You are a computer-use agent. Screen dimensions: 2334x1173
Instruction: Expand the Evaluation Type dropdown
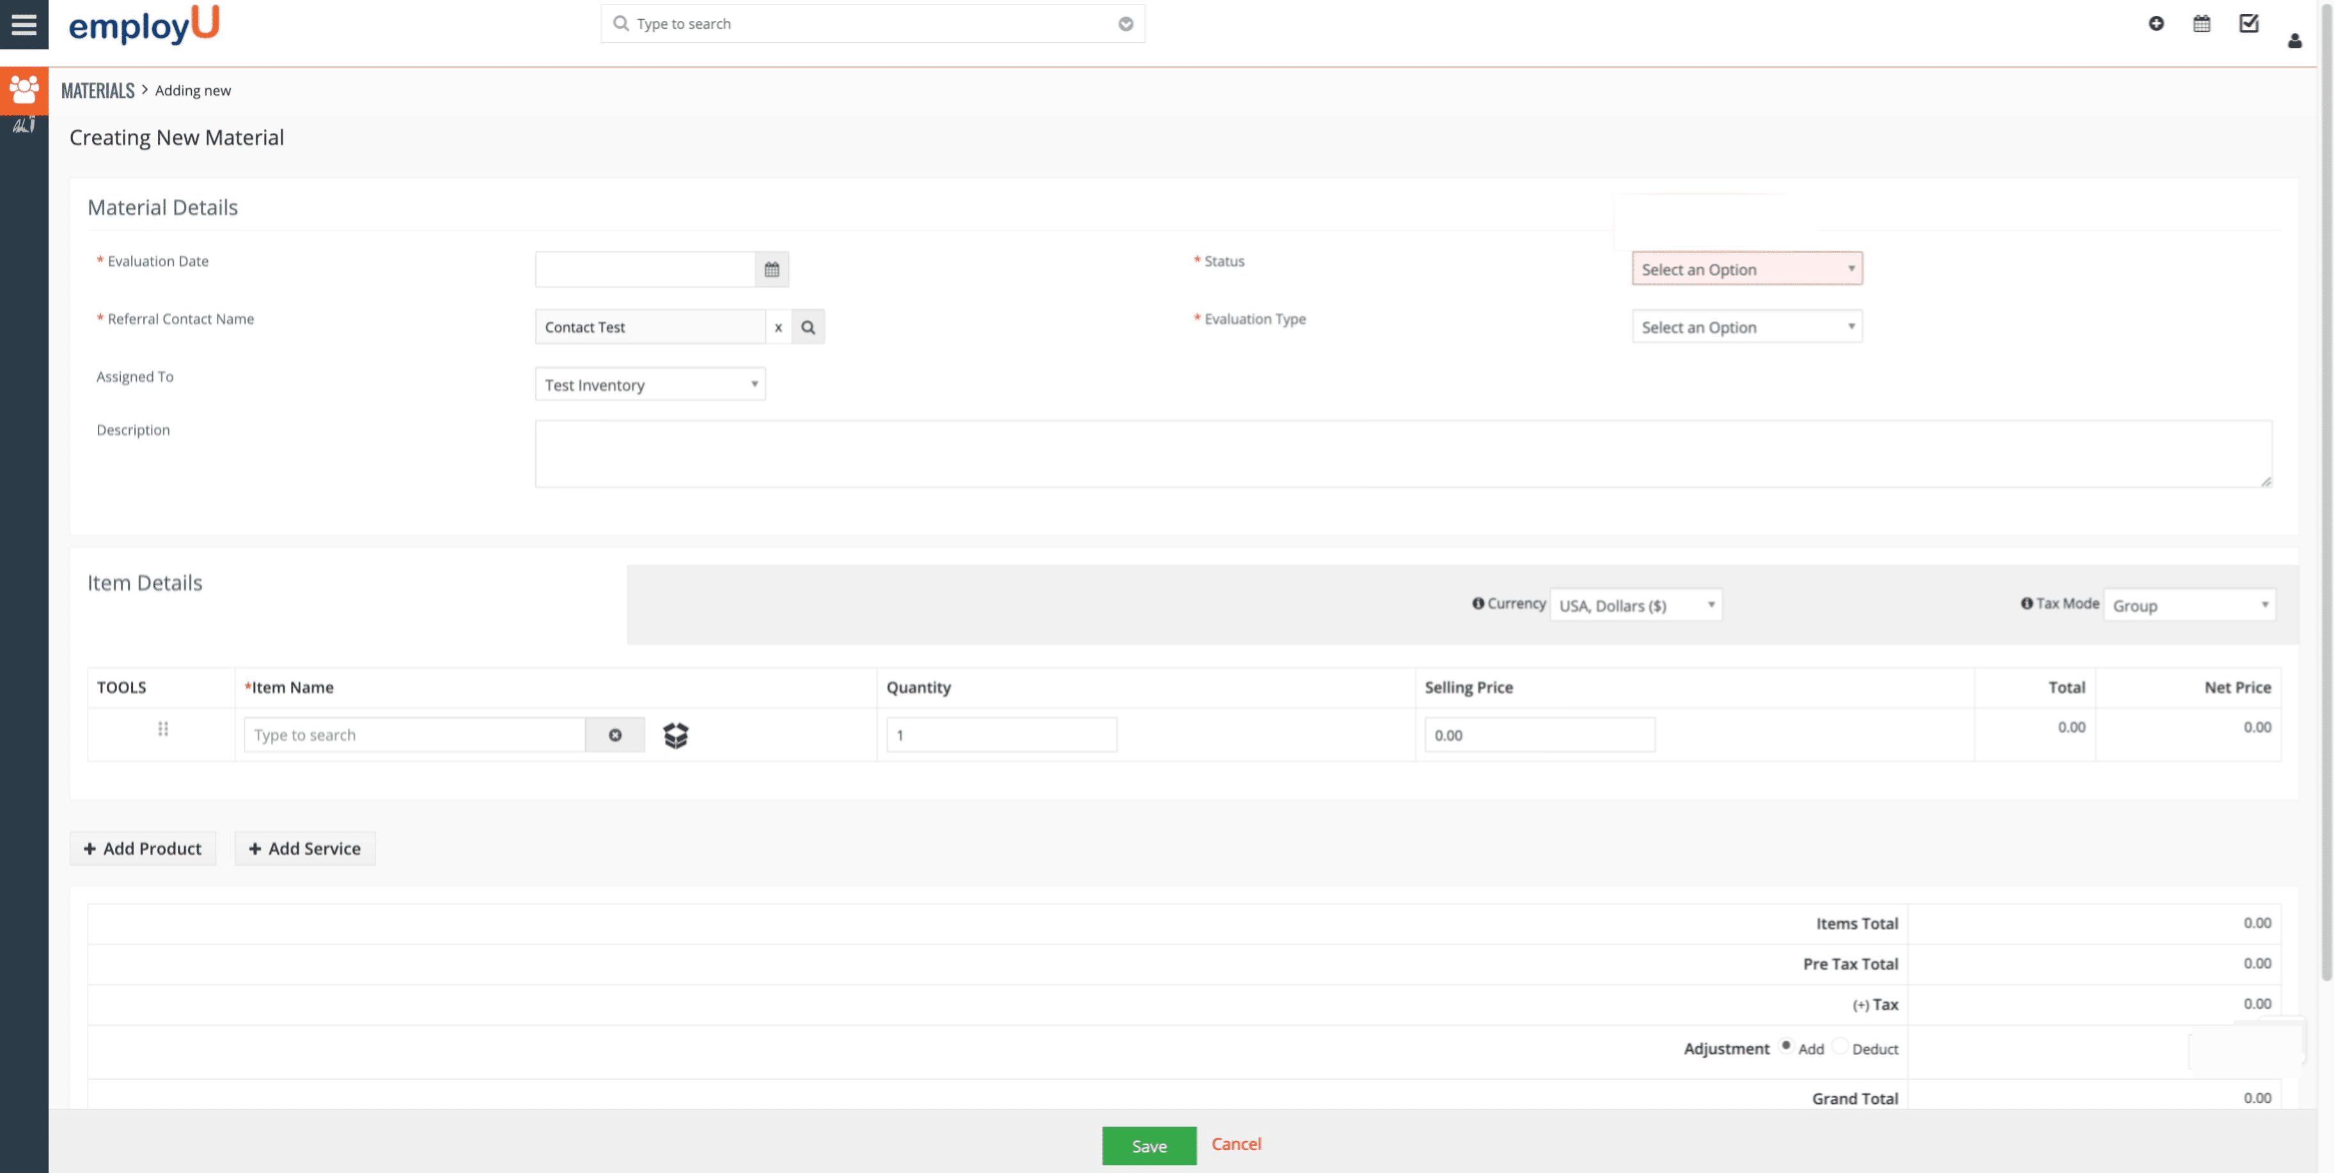[1746, 327]
